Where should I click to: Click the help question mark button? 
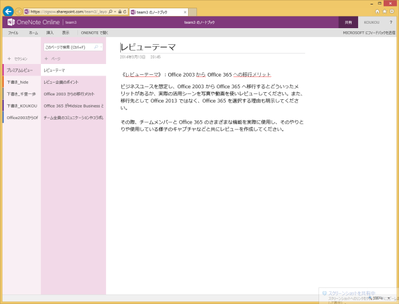point(391,22)
